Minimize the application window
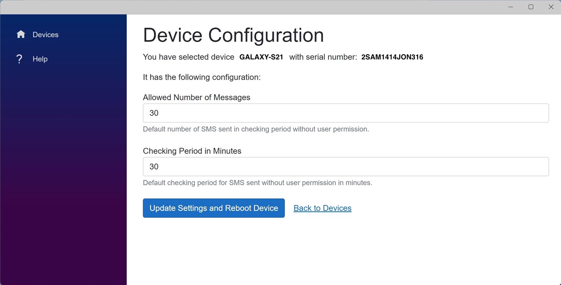Viewport: 561px width, 285px height. click(510, 7)
